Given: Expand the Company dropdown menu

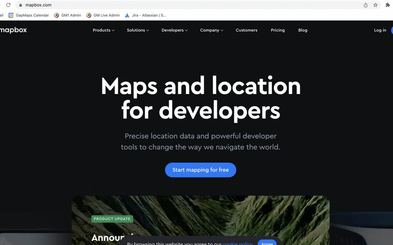Looking at the screenshot, I should point(212,30).
